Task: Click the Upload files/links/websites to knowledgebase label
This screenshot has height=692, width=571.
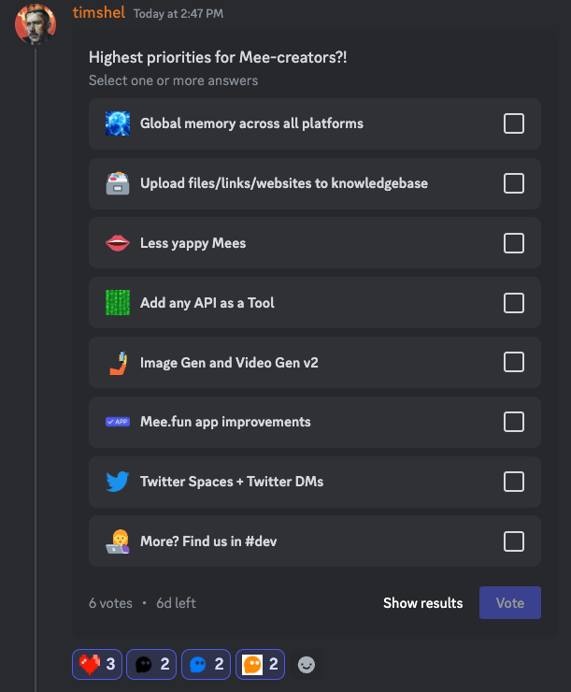Action: tap(284, 183)
